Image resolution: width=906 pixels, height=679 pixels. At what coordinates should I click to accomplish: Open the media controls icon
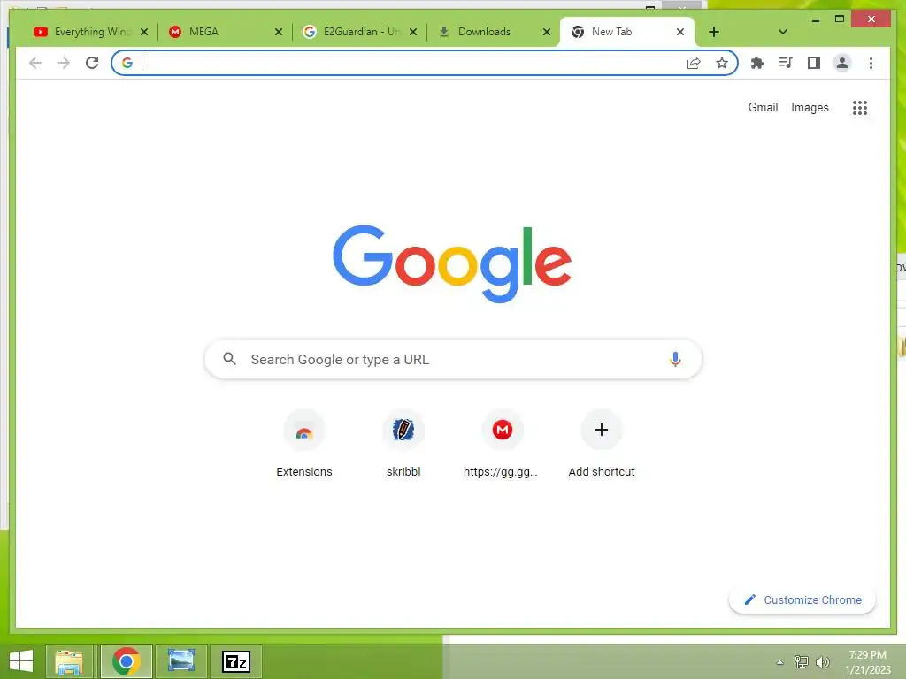click(x=786, y=63)
